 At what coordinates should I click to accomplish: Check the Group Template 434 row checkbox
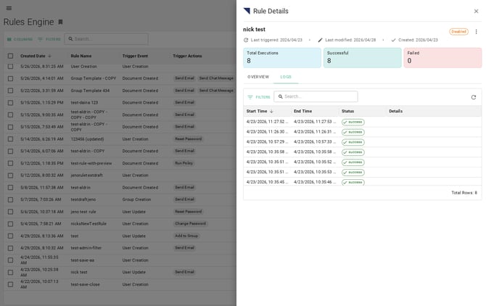(11, 91)
